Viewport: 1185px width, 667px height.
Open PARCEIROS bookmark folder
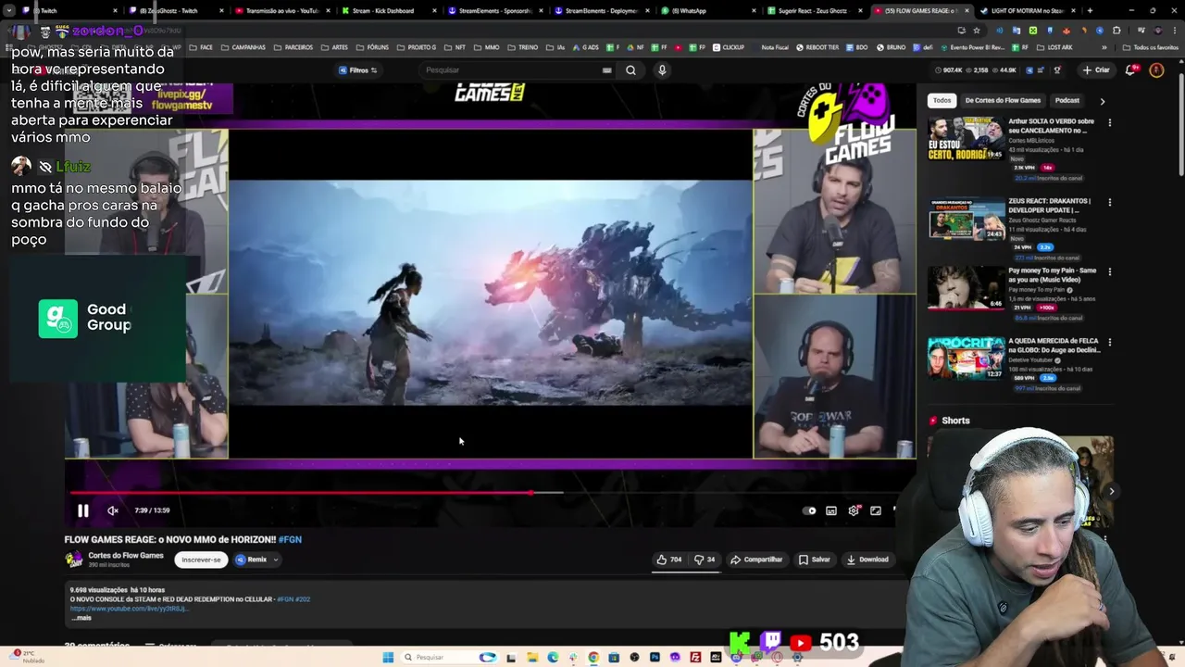pyautogui.click(x=294, y=47)
